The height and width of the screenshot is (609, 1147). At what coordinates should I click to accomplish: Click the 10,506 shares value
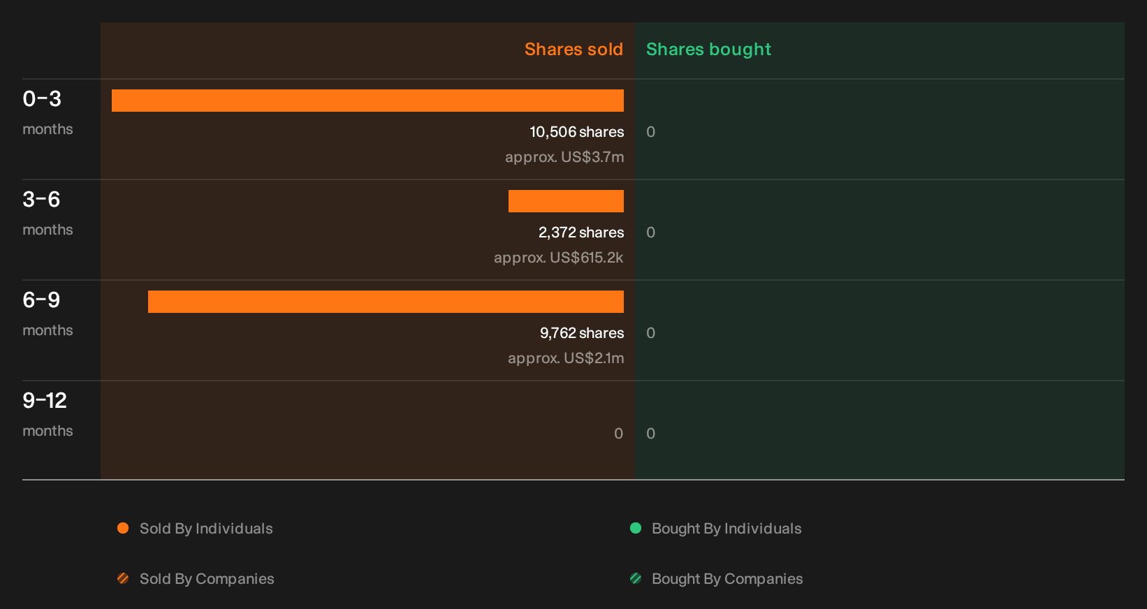577,132
